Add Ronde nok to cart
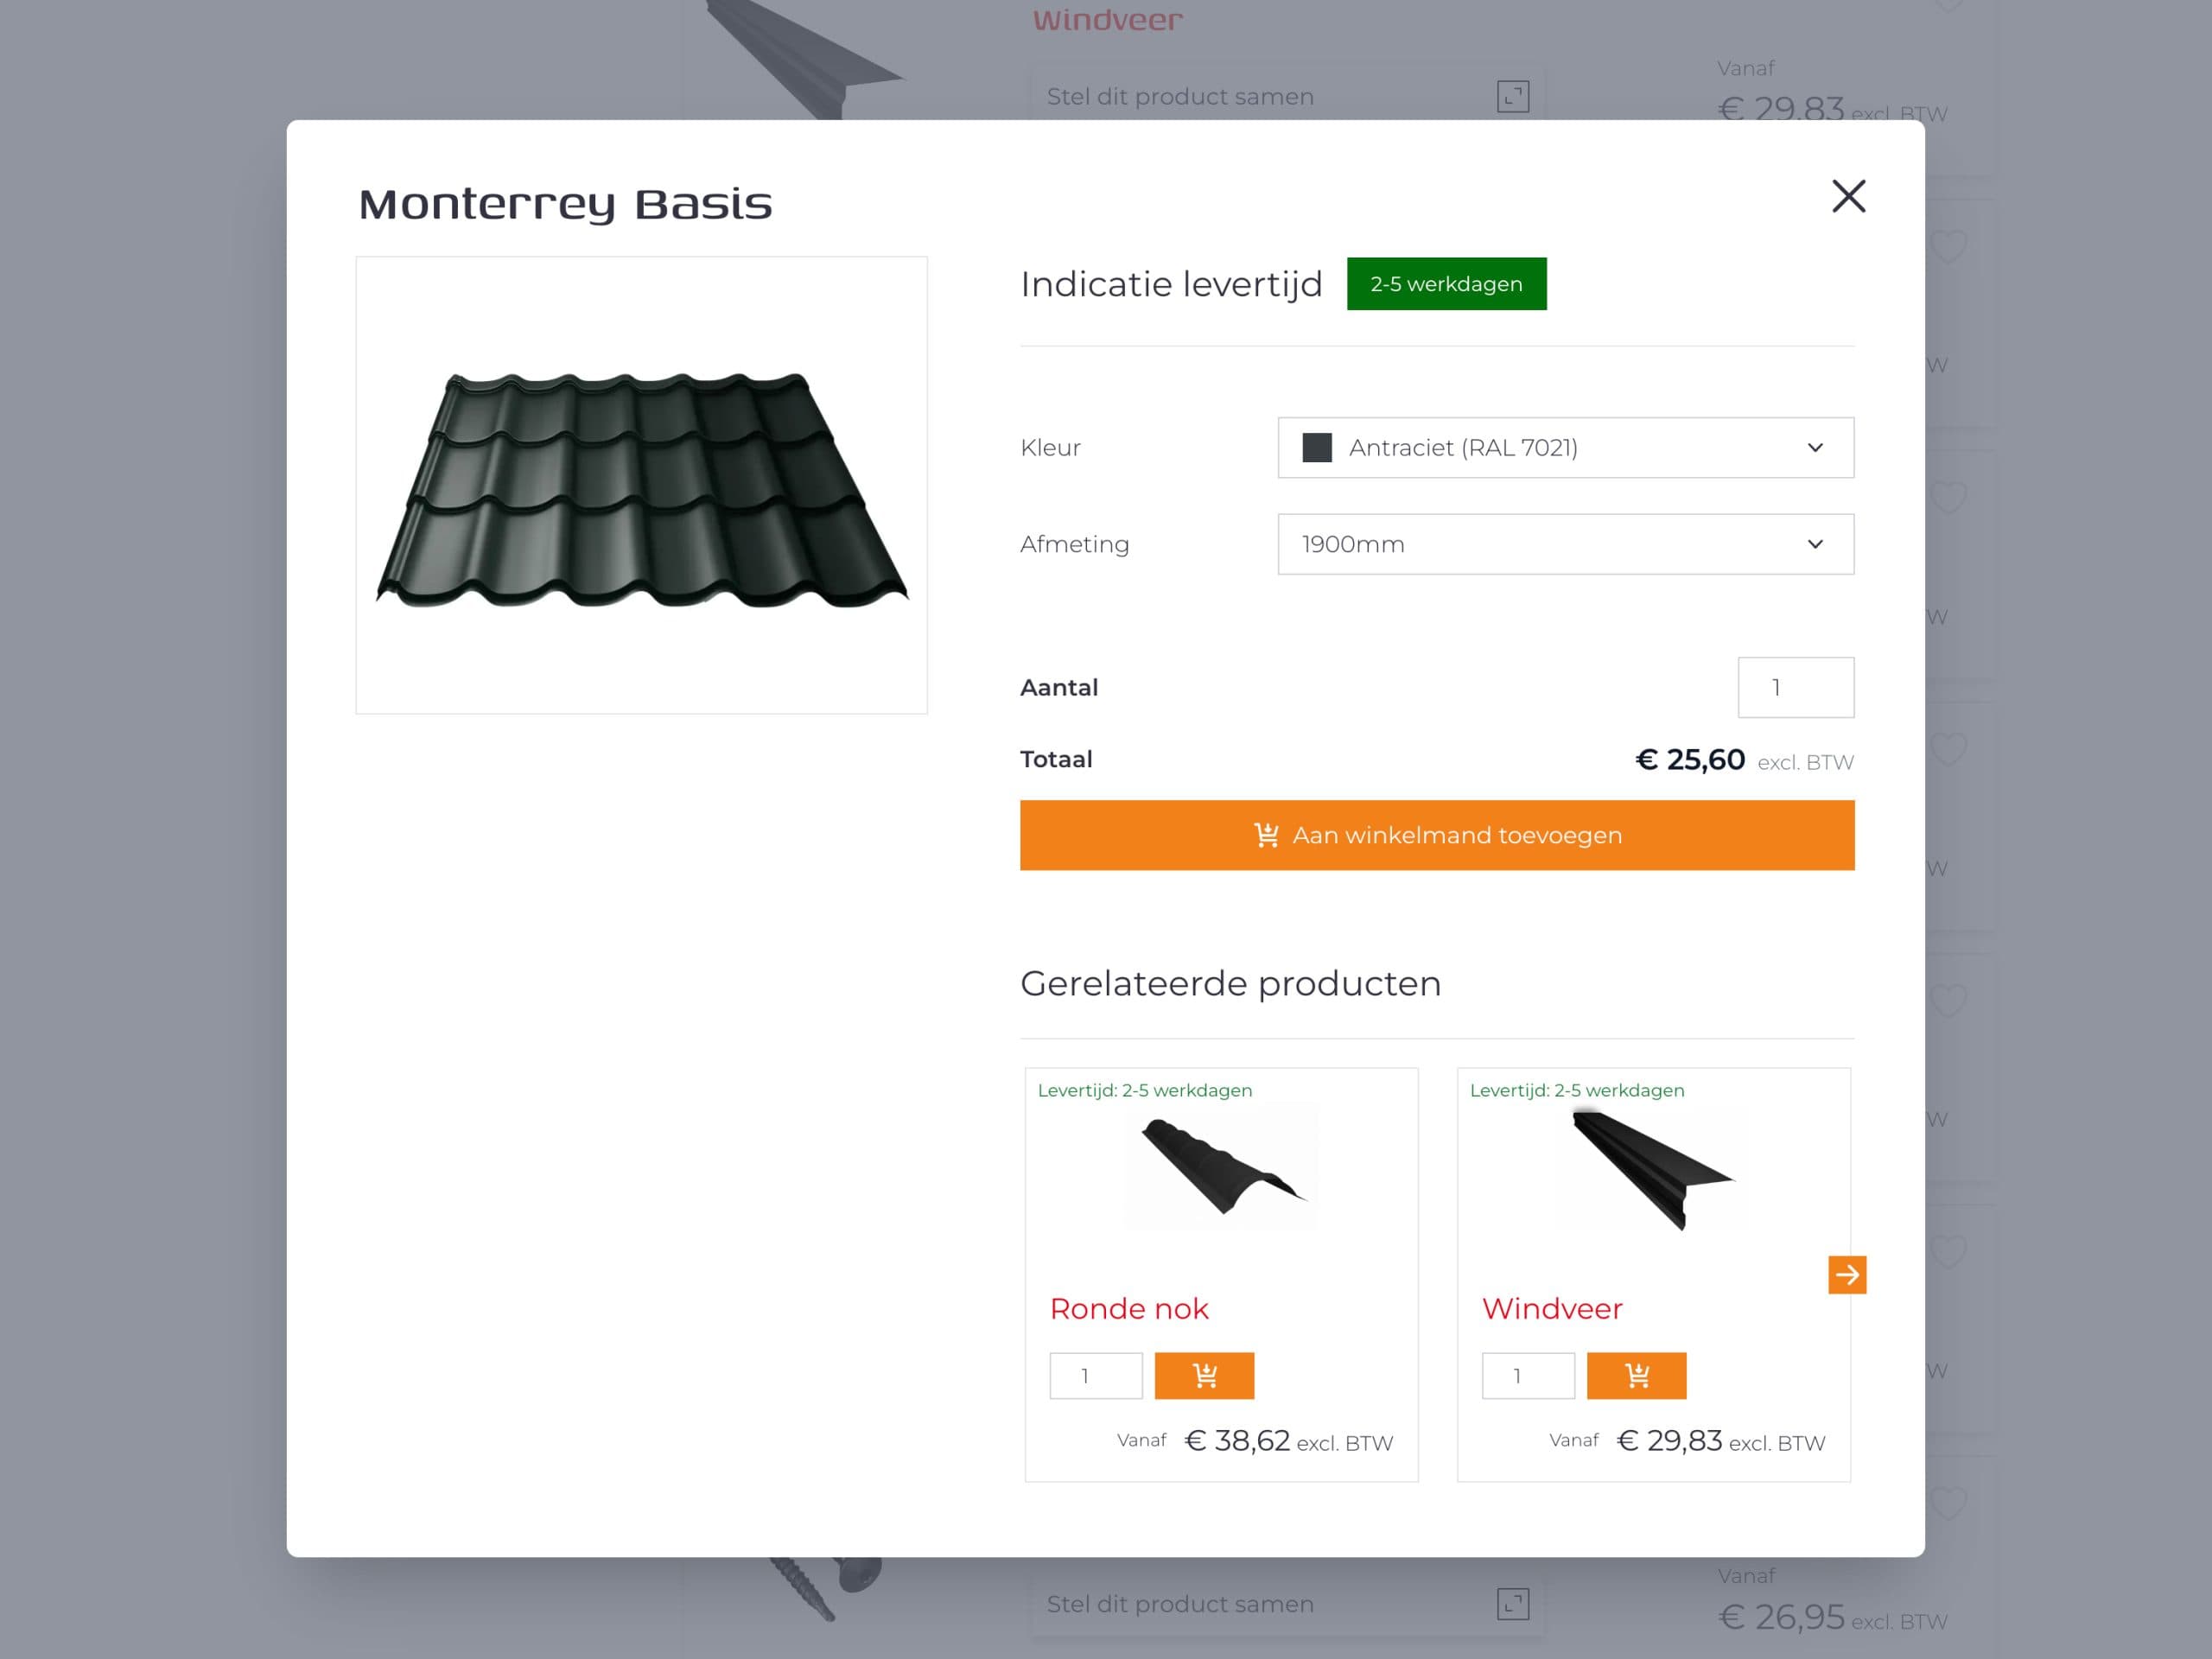The height and width of the screenshot is (1659, 2212). [1204, 1375]
